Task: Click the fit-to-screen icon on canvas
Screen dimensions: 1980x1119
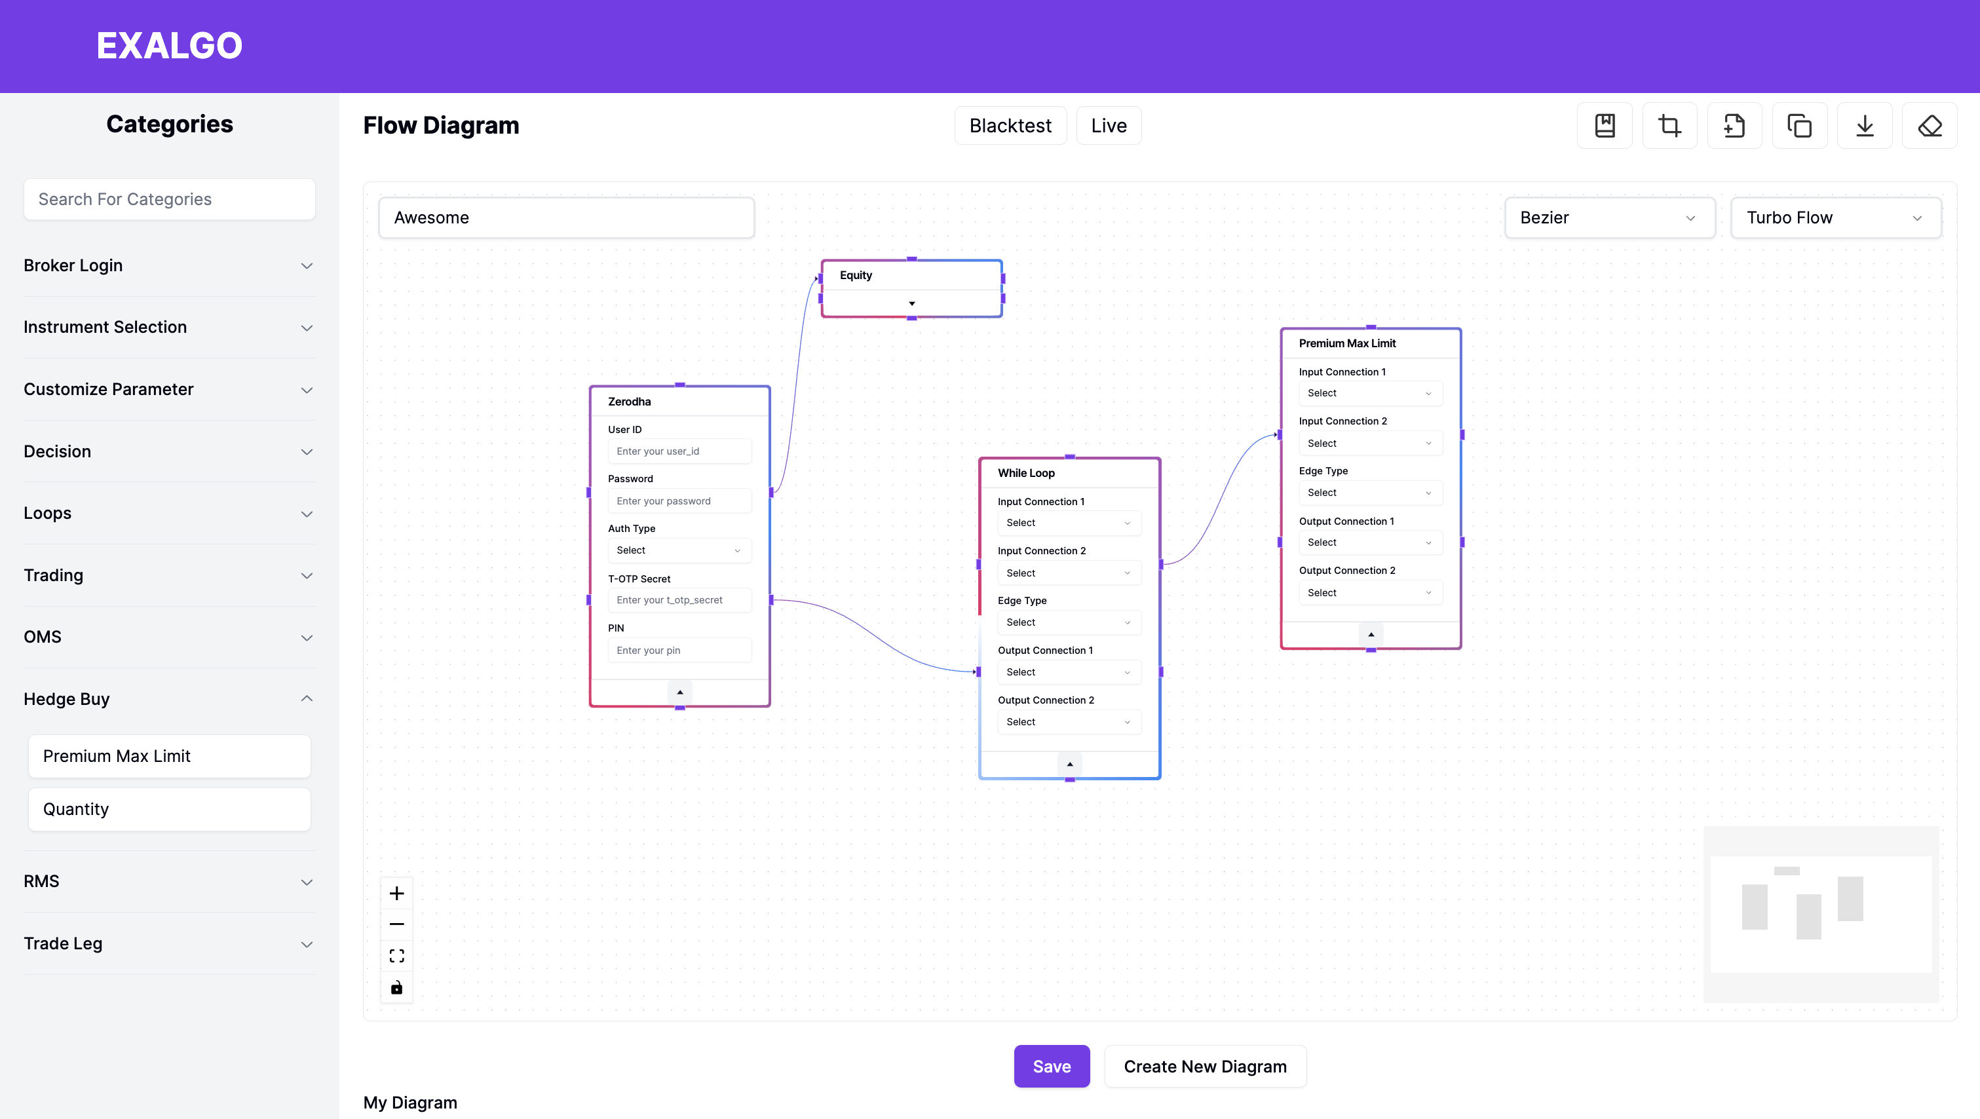Action: pos(397,956)
